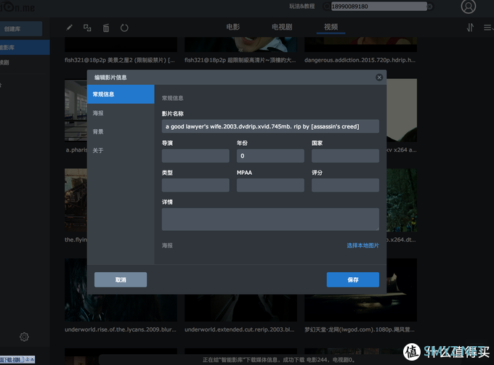Viewport: 494px width, 365px height.
Task: Click the refresh library icon
Action: pyautogui.click(x=124, y=28)
